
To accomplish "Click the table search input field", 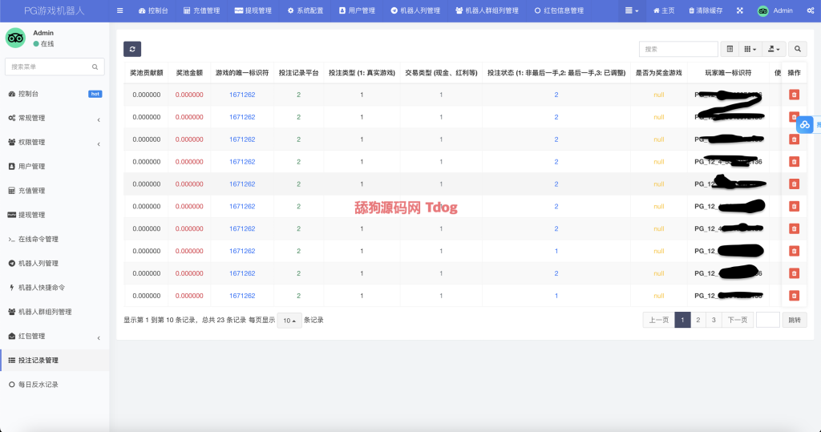I will [678, 49].
